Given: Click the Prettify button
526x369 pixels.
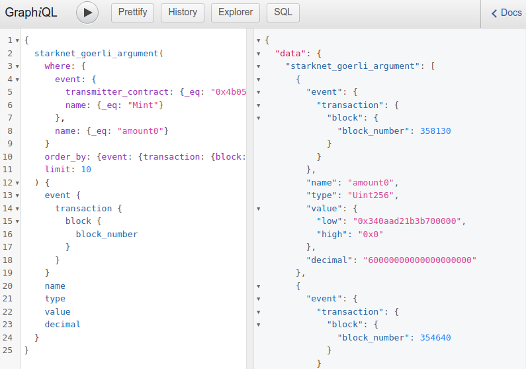Looking at the screenshot, I should [x=132, y=13].
